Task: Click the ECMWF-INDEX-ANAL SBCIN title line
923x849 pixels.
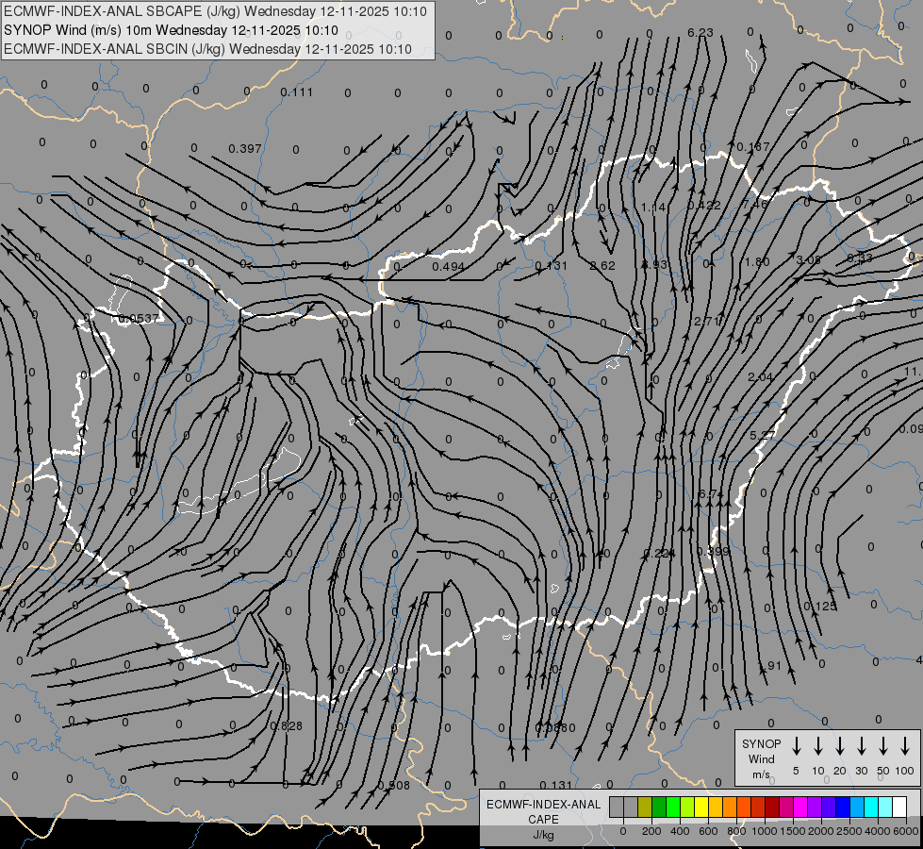Action: (x=207, y=49)
